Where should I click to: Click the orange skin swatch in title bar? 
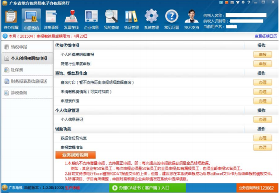227,3
